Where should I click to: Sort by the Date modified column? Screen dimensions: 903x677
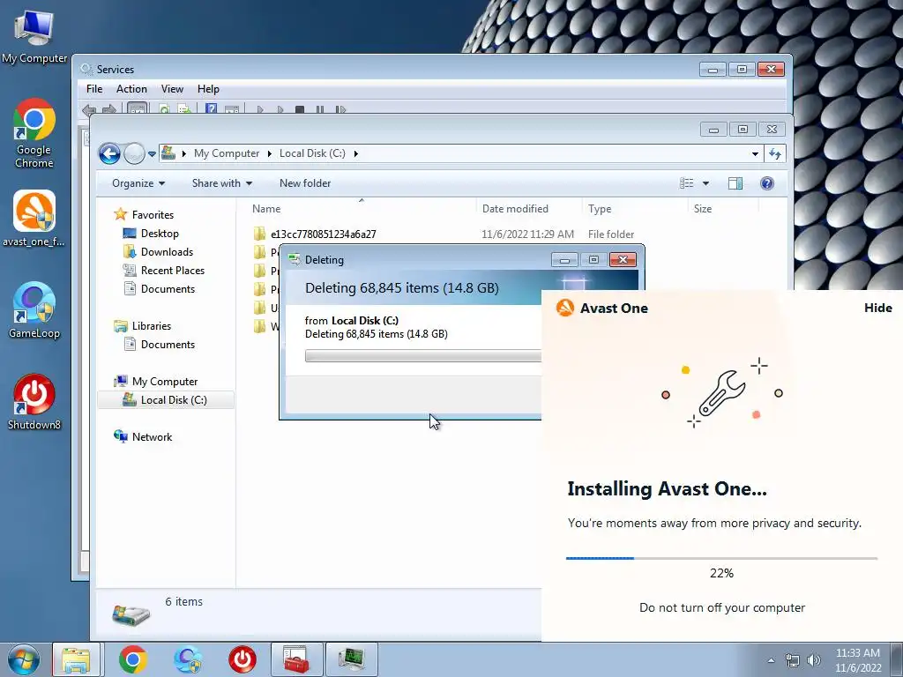(x=515, y=209)
